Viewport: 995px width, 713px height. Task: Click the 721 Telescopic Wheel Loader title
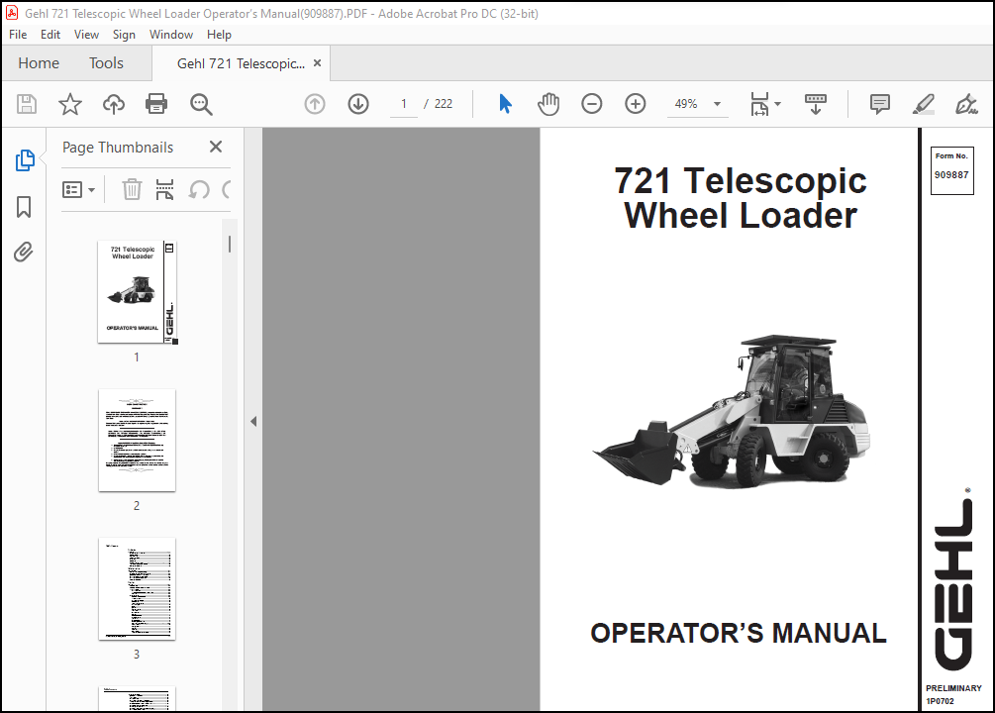click(x=740, y=197)
